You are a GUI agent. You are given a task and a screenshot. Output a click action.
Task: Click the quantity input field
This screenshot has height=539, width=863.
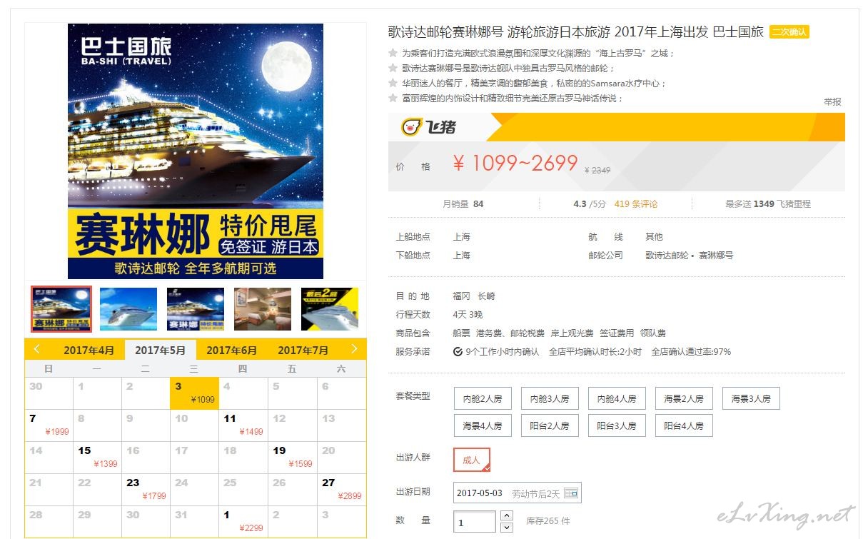475,522
